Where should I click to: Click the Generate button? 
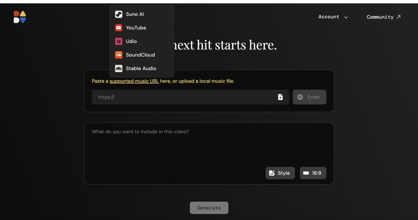[209, 208]
